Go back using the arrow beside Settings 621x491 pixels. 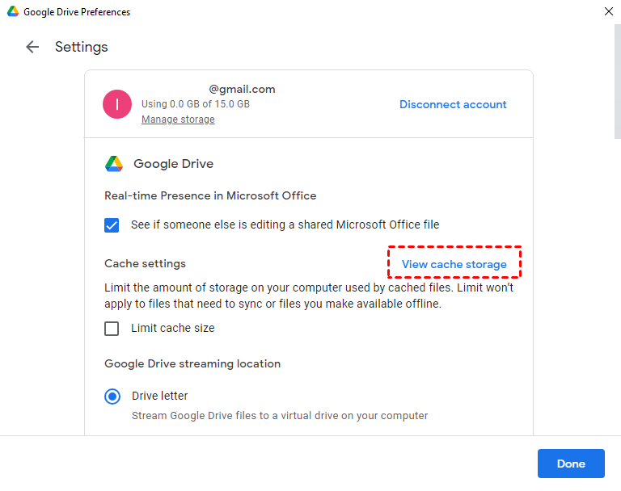(x=32, y=47)
